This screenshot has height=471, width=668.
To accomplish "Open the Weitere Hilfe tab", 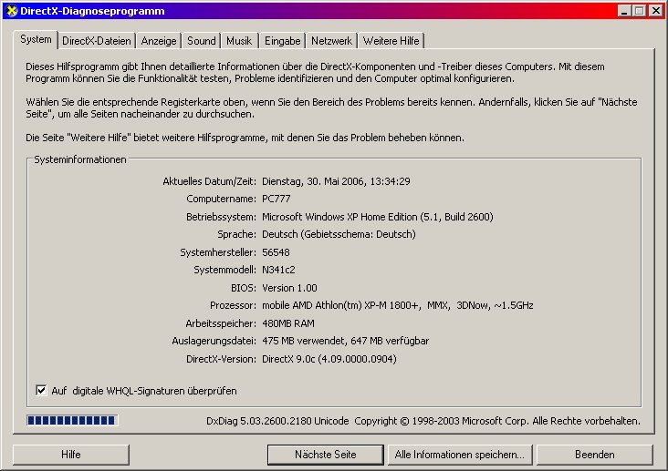I will [x=391, y=41].
